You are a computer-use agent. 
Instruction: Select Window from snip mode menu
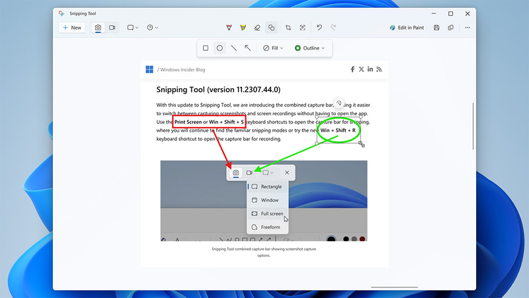[x=268, y=200]
